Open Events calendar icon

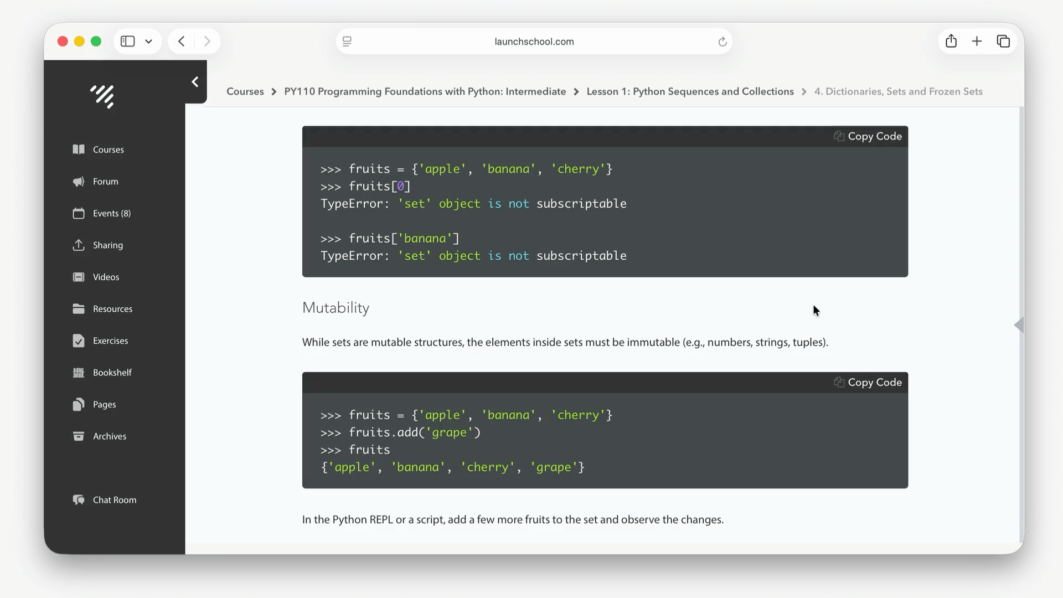coord(79,213)
